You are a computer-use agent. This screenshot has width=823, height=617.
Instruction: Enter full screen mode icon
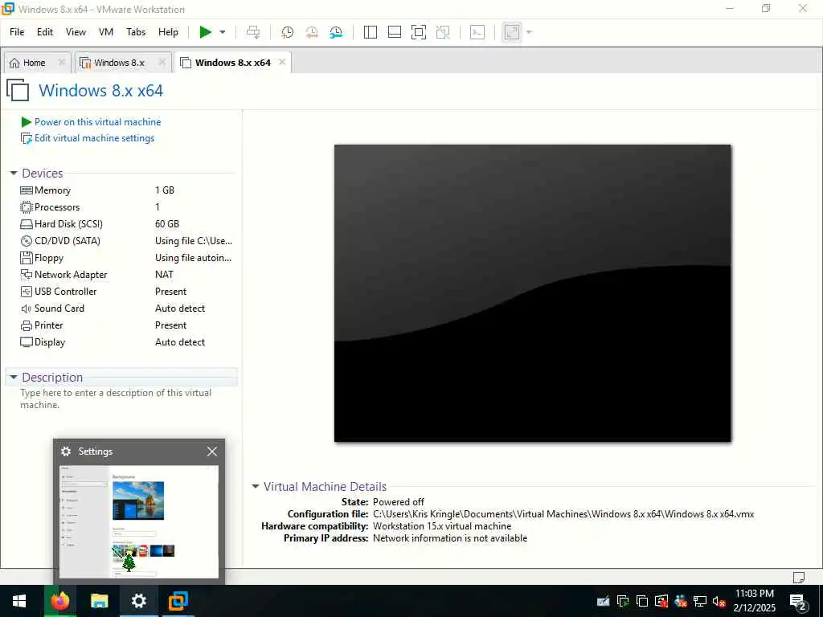click(x=418, y=32)
